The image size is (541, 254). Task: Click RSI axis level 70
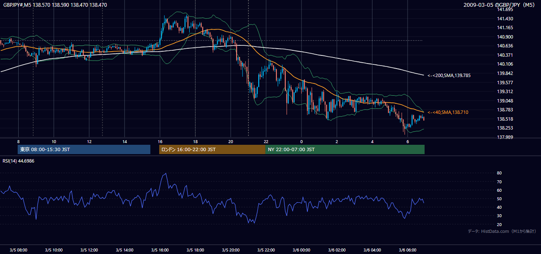coord(500,182)
